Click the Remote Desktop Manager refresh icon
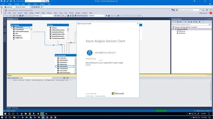 tap(11, 1)
